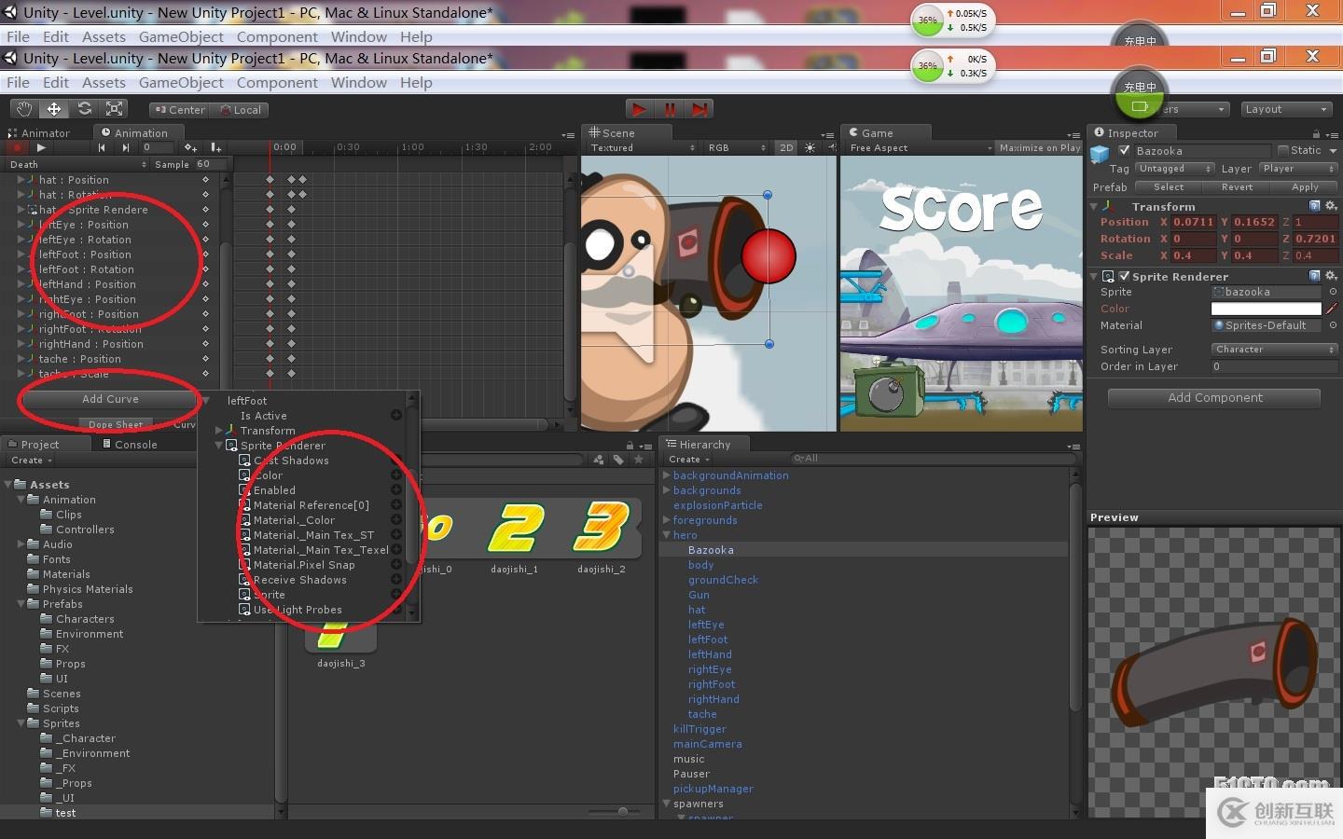Filter project search by type icon
Viewport: 1343px width, 839px height.
click(598, 460)
